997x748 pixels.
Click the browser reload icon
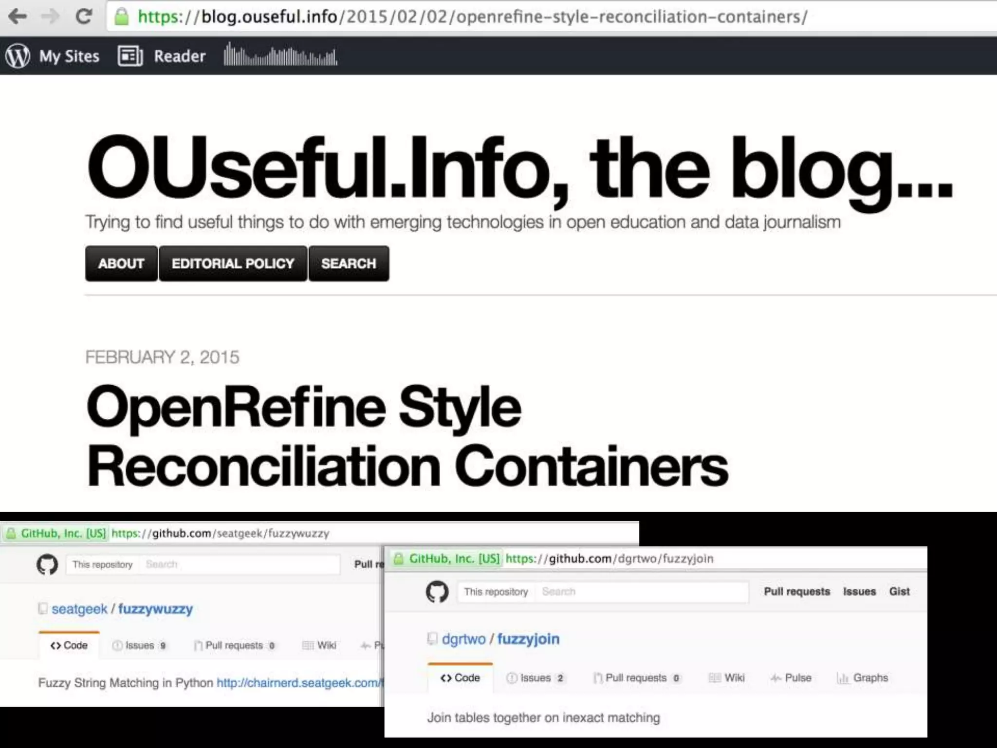[84, 17]
